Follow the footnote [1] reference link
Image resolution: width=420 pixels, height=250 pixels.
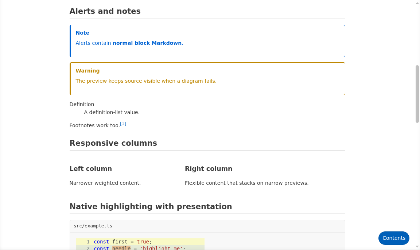[123, 124]
